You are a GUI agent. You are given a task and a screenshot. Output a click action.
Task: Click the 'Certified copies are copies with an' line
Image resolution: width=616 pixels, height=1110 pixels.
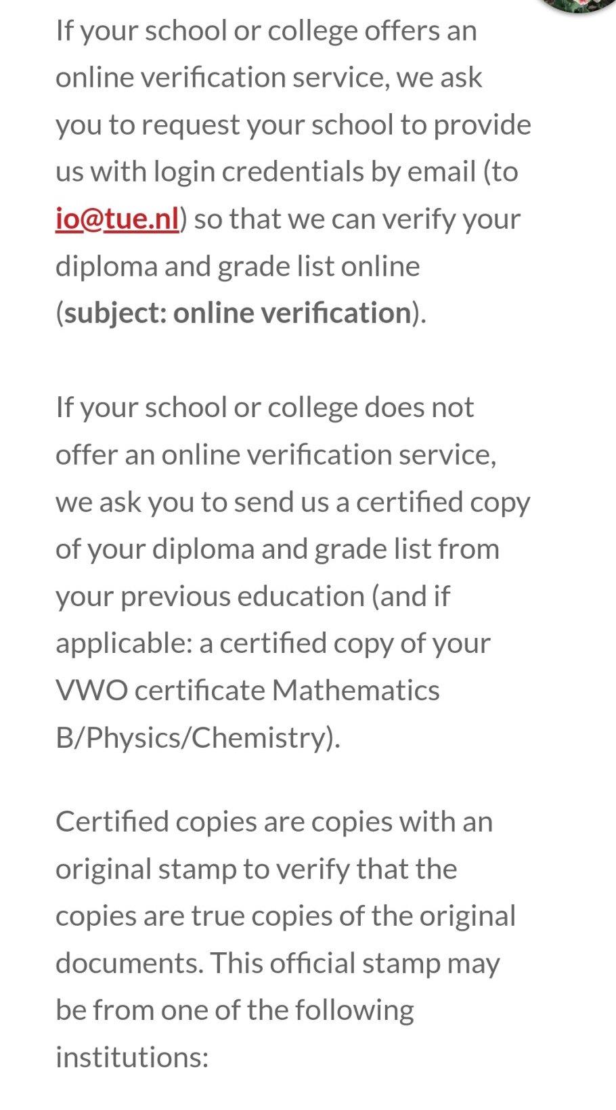pyautogui.click(x=274, y=821)
